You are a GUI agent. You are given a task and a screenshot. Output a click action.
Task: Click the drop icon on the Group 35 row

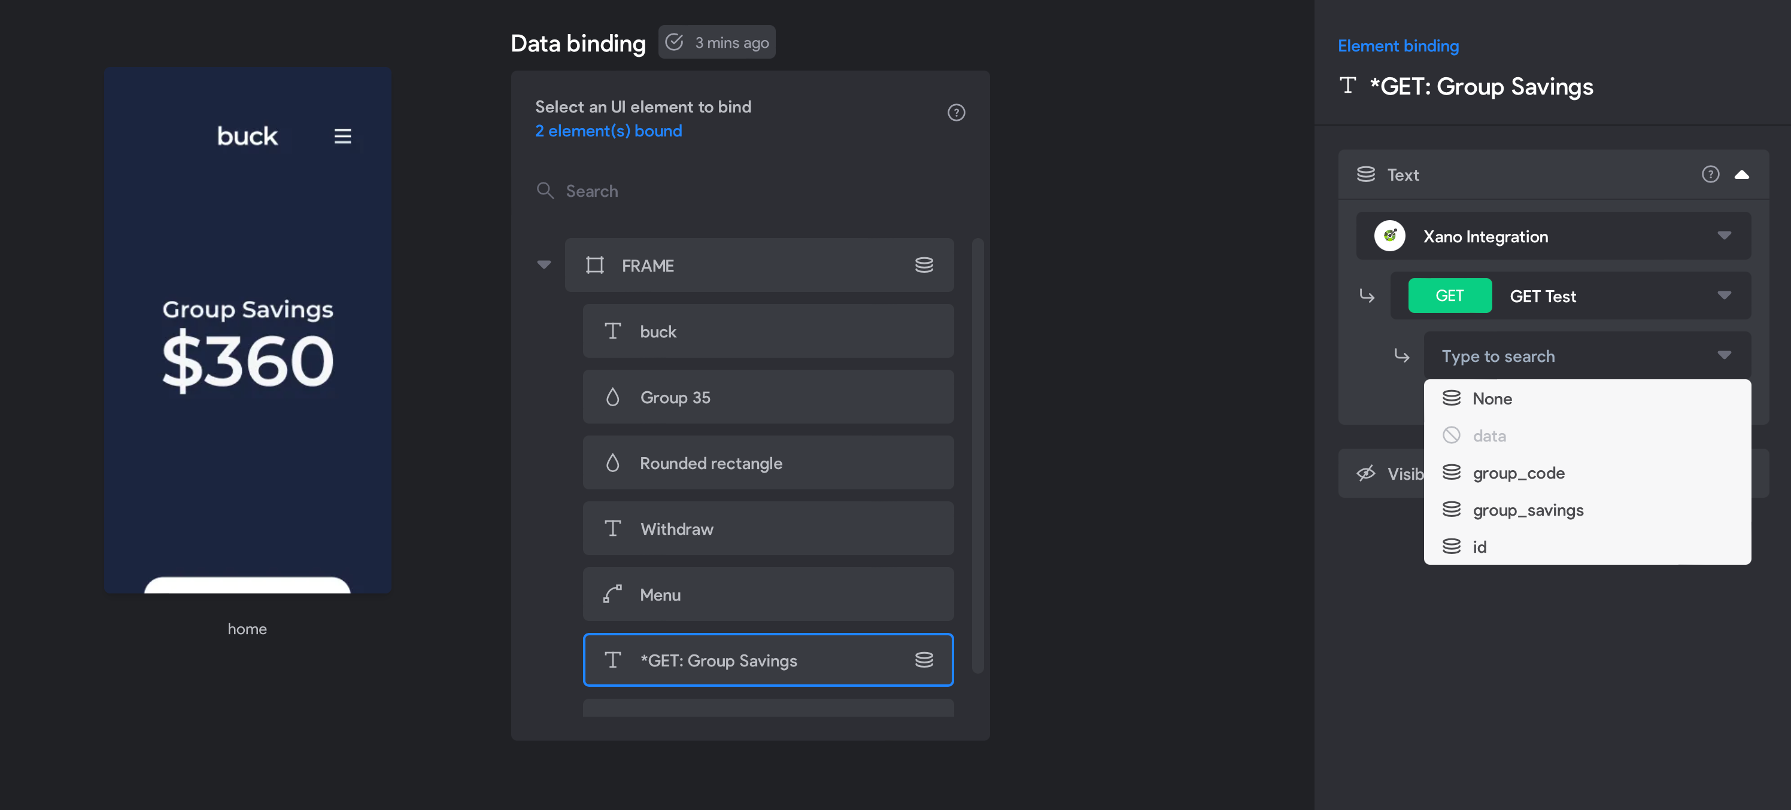[x=612, y=397]
